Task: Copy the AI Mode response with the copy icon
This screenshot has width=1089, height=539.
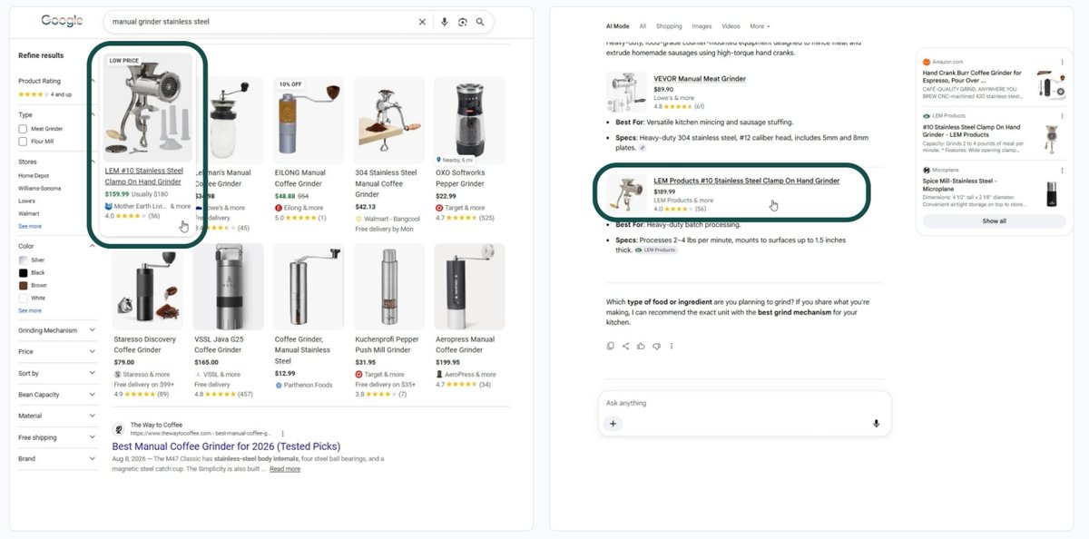Action: (611, 346)
